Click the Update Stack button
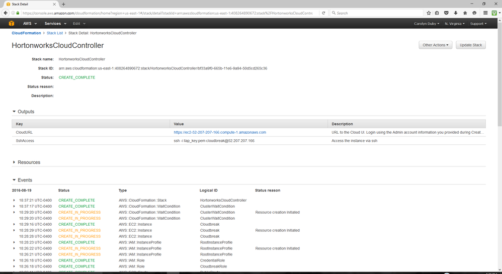Screen dimensions: 502x274 pos(471,45)
